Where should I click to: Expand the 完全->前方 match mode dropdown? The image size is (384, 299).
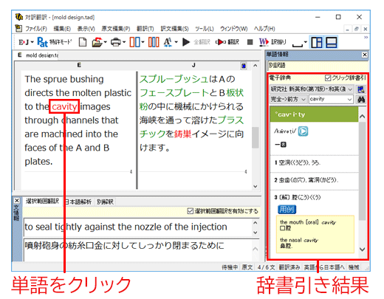(288, 99)
